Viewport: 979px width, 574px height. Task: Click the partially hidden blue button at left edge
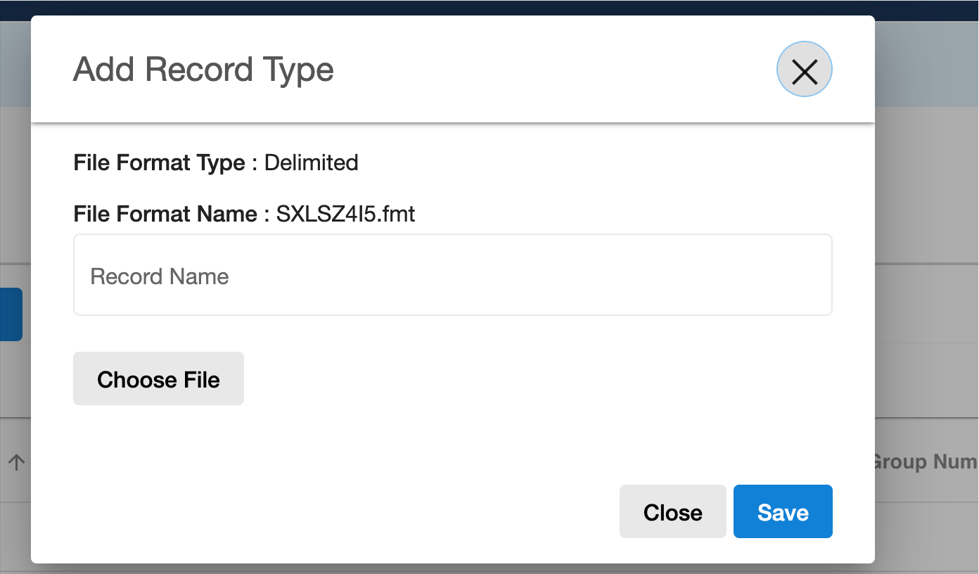pos(11,314)
